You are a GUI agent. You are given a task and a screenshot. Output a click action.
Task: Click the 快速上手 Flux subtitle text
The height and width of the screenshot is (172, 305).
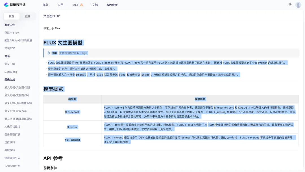tap(52, 28)
